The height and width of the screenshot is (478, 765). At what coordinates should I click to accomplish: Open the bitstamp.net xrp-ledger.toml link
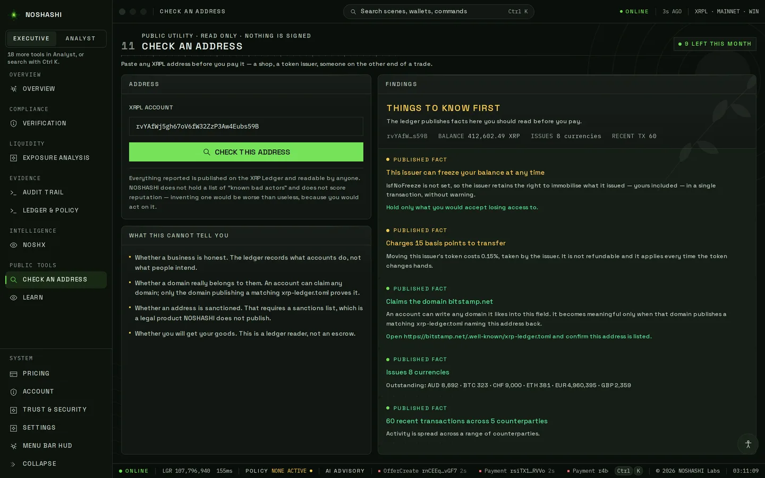tap(519, 337)
